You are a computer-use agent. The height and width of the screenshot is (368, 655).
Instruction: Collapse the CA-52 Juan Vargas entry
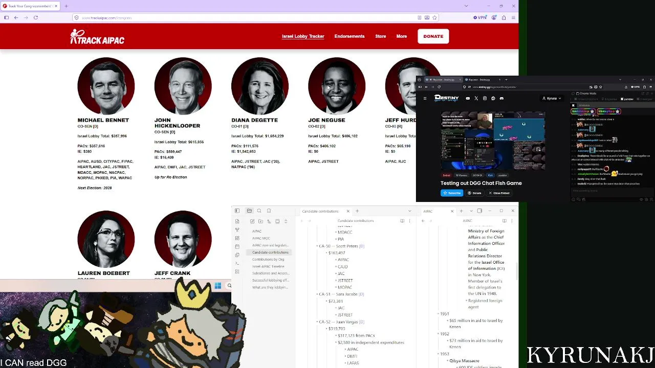point(317,321)
